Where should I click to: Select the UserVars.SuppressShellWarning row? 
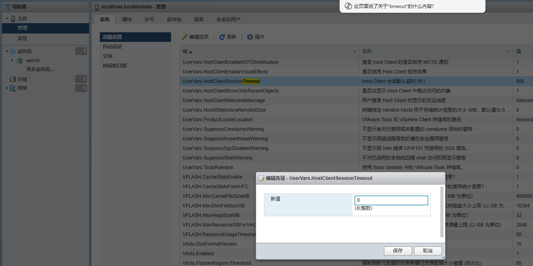click(x=356, y=158)
